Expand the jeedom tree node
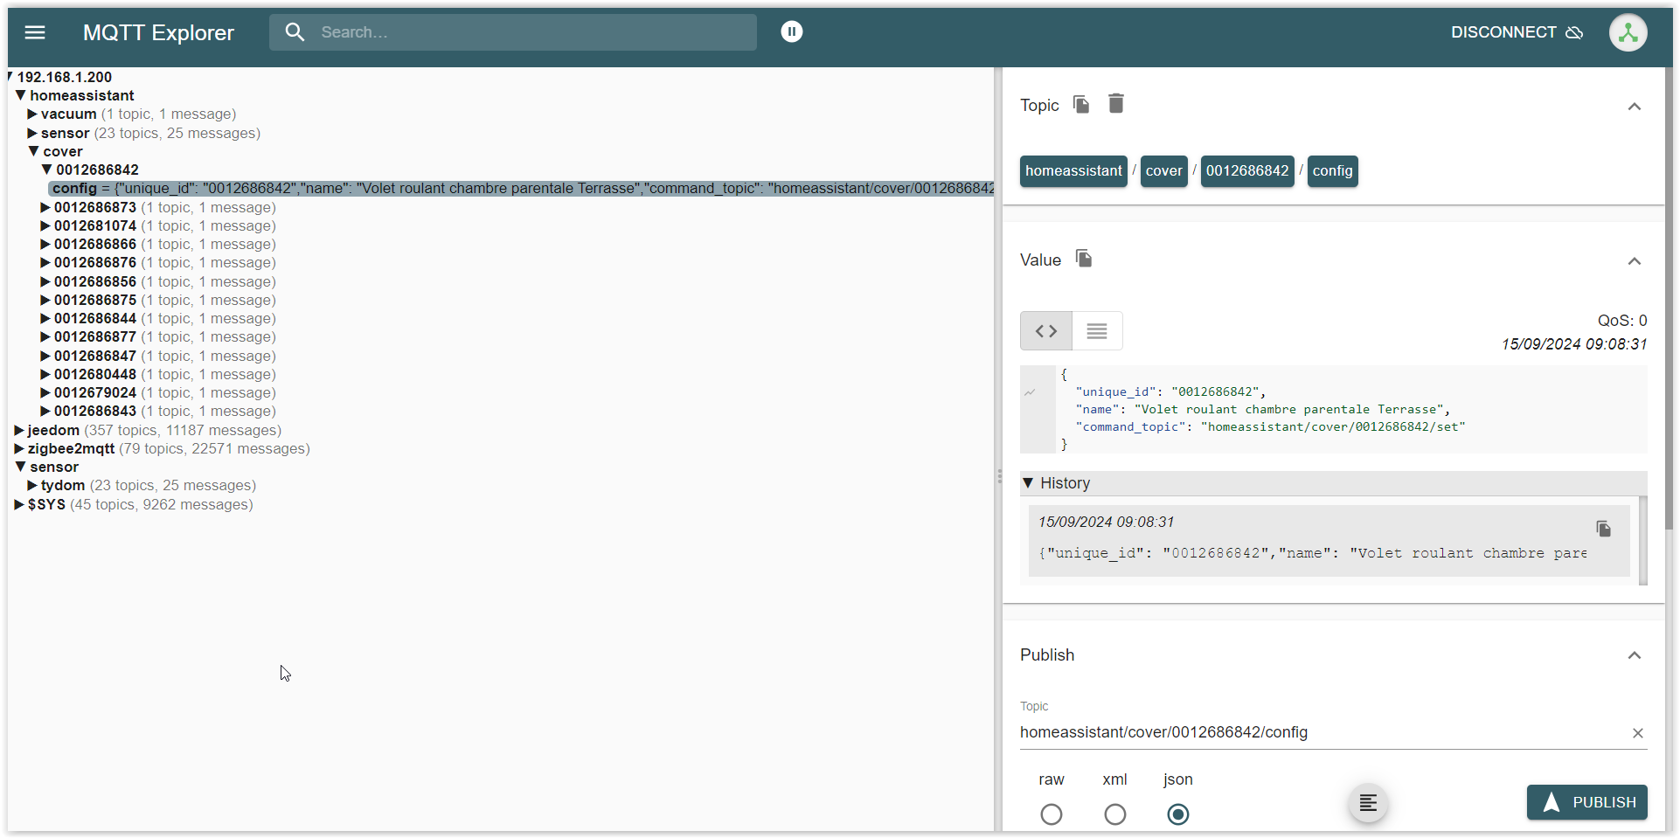 [19, 430]
